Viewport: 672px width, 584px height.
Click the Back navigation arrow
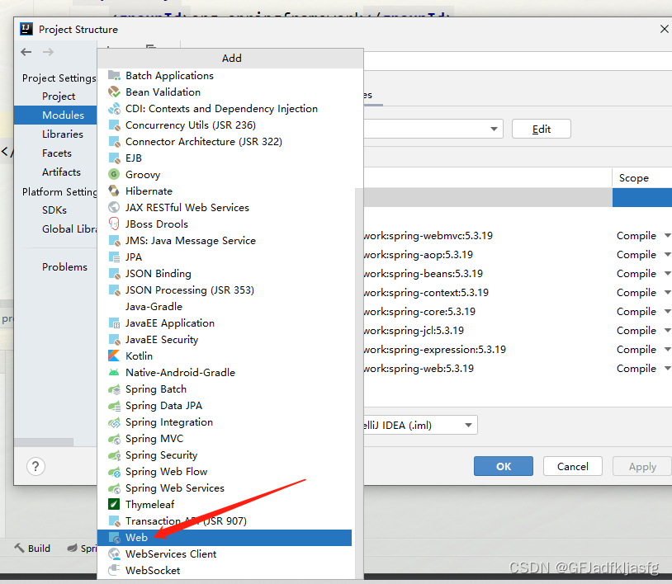coord(26,52)
